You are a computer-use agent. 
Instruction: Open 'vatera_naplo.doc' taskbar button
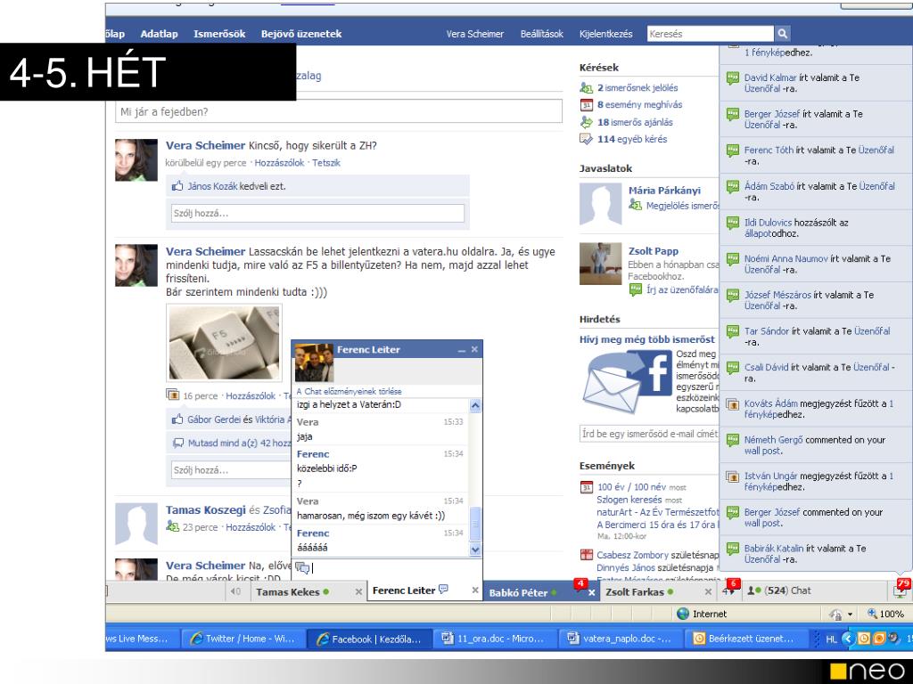[620, 639]
